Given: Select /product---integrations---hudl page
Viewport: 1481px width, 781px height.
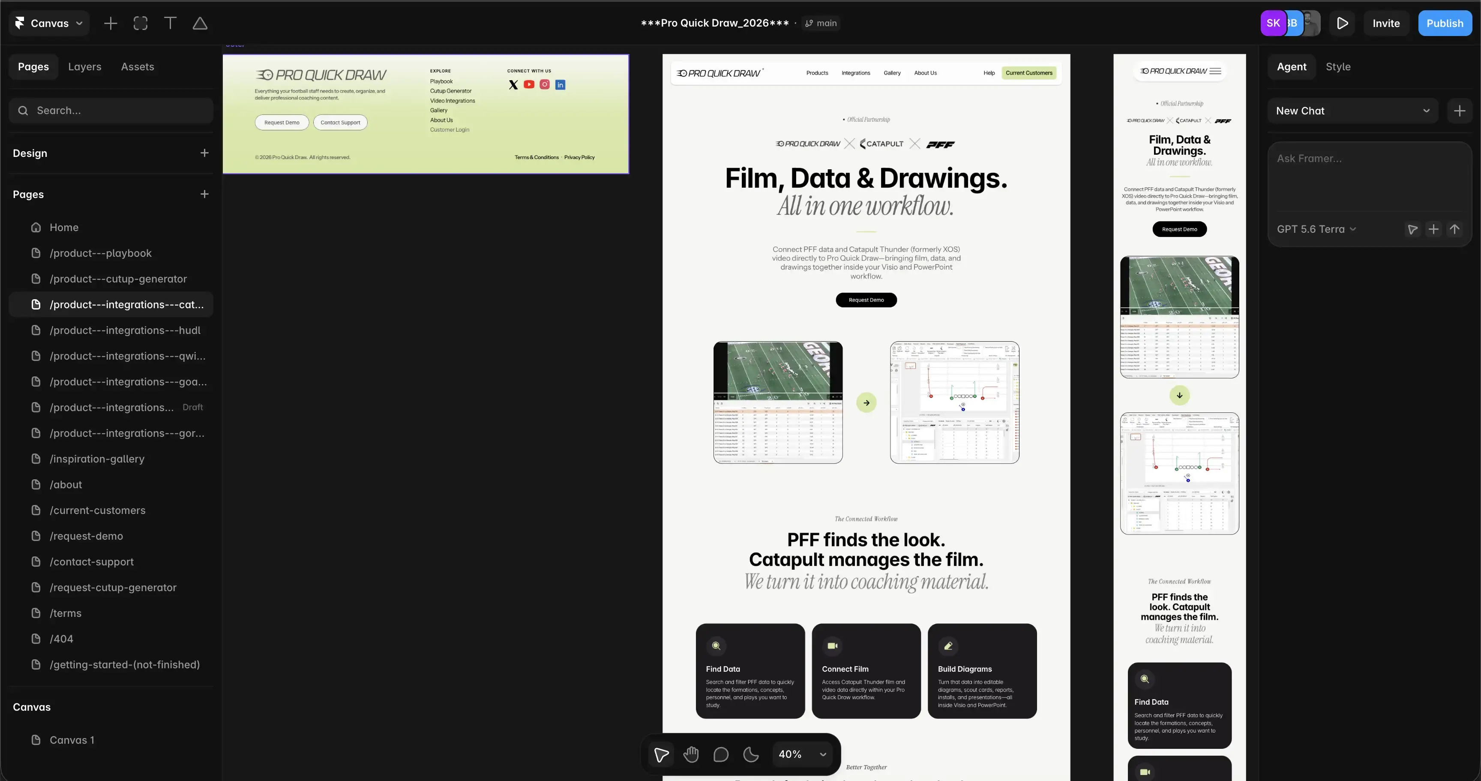Looking at the screenshot, I should point(111,330).
